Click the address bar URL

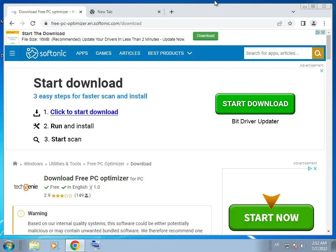click(x=96, y=23)
